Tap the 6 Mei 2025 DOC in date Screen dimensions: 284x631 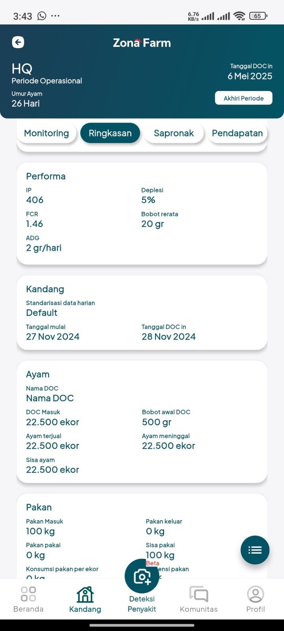(250, 76)
